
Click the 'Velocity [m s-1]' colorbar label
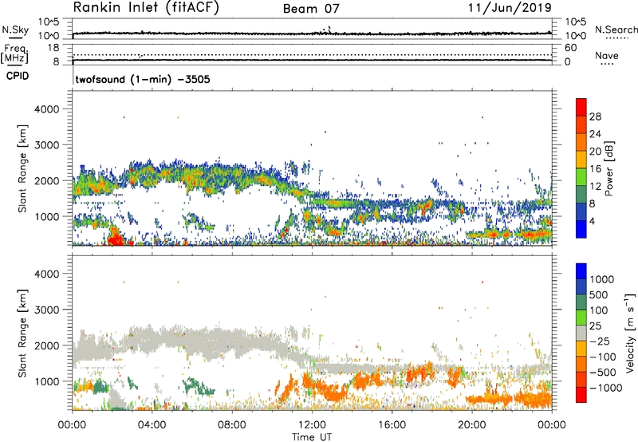[x=630, y=333]
